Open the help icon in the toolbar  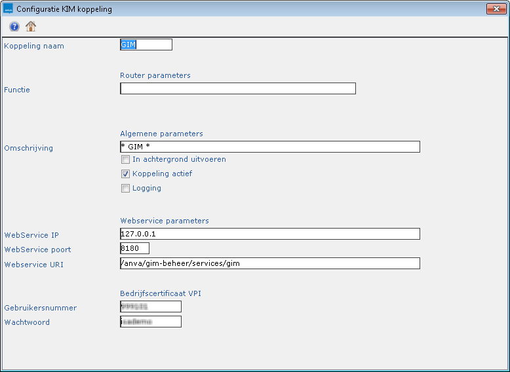click(x=14, y=27)
